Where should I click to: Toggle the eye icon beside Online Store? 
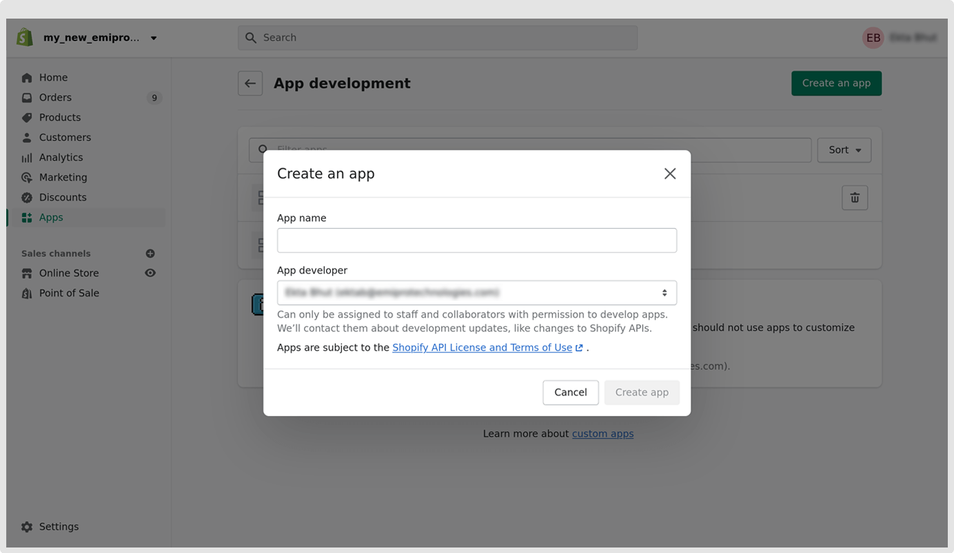(x=150, y=273)
